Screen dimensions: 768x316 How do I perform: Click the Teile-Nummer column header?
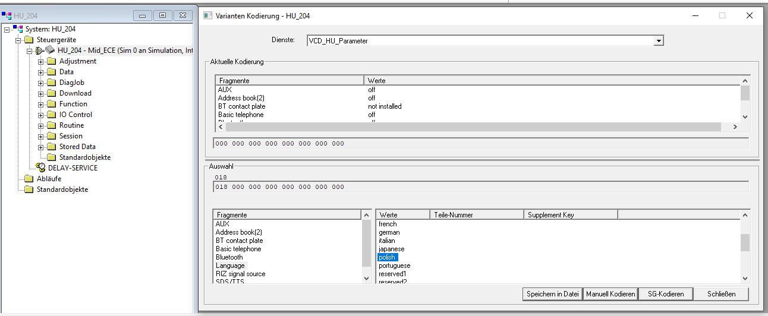pos(477,214)
